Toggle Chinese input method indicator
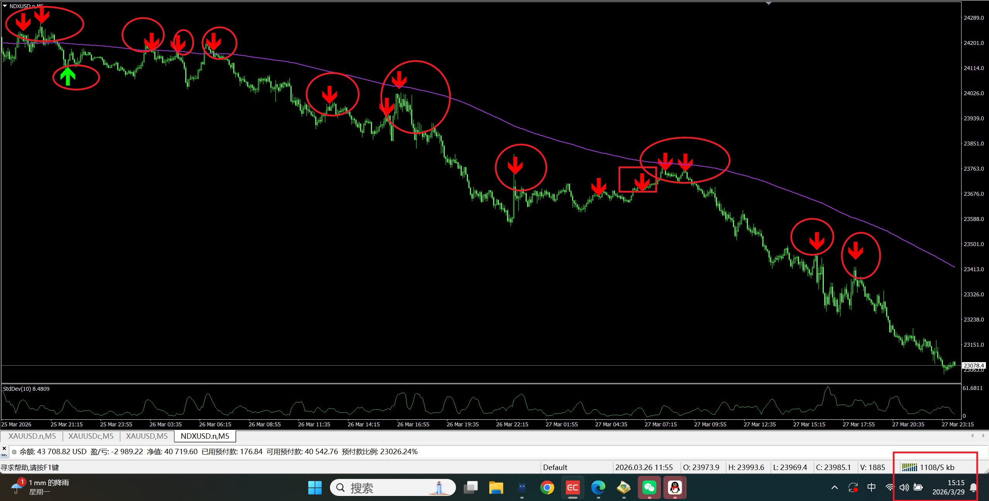 (871, 487)
